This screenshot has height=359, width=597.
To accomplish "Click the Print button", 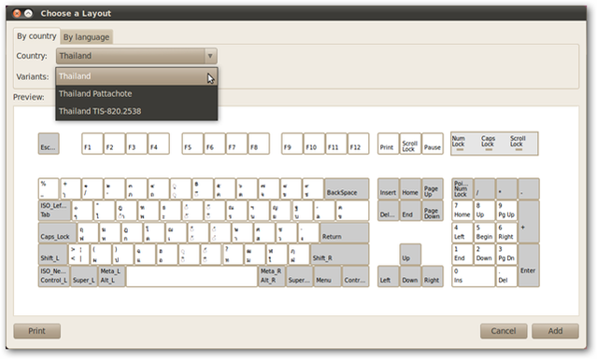I will pos(37,331).
